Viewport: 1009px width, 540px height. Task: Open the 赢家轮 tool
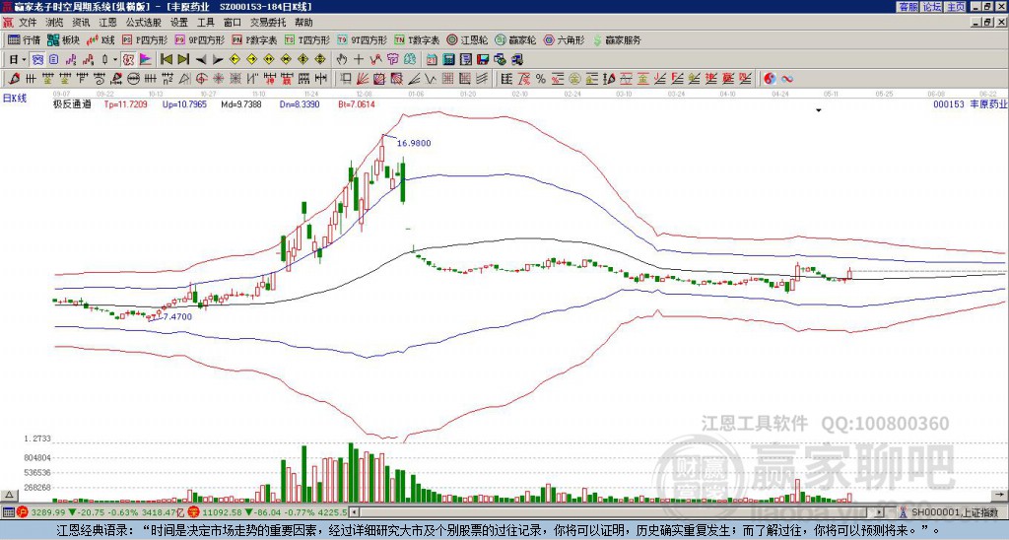point(515,40)
